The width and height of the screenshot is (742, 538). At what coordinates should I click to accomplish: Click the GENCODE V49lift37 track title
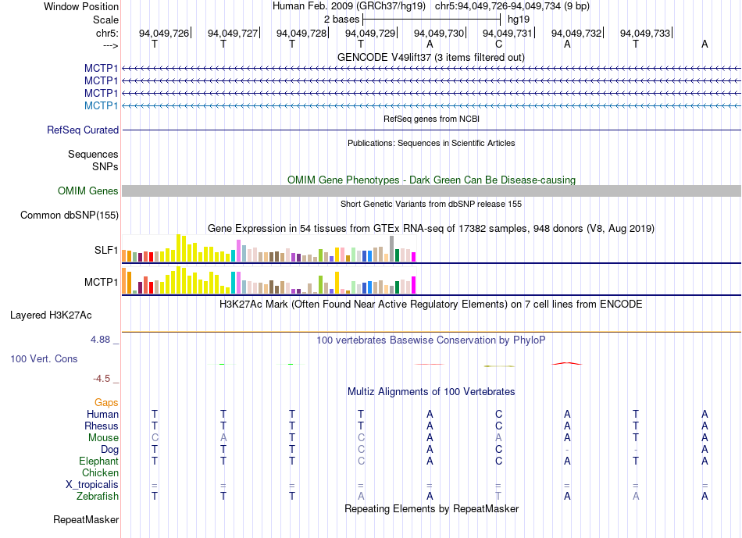[x=430, y=57]
